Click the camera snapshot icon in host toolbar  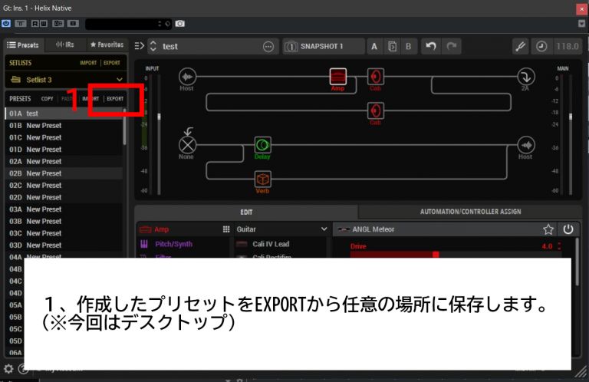point(180,24)
